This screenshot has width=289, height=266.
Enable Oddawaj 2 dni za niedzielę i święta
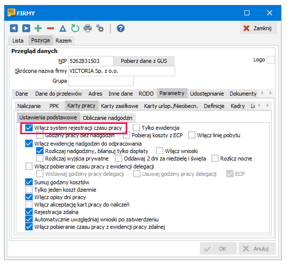click(x=118, y=159)
